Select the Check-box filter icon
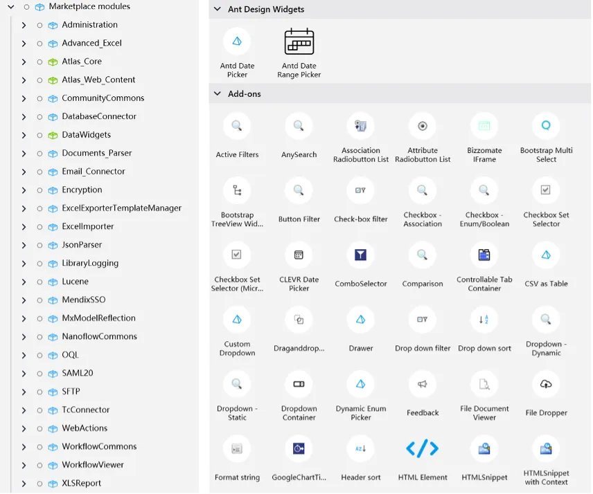The height and width of the screenshot is (494, 593). (x=361, y=190)
